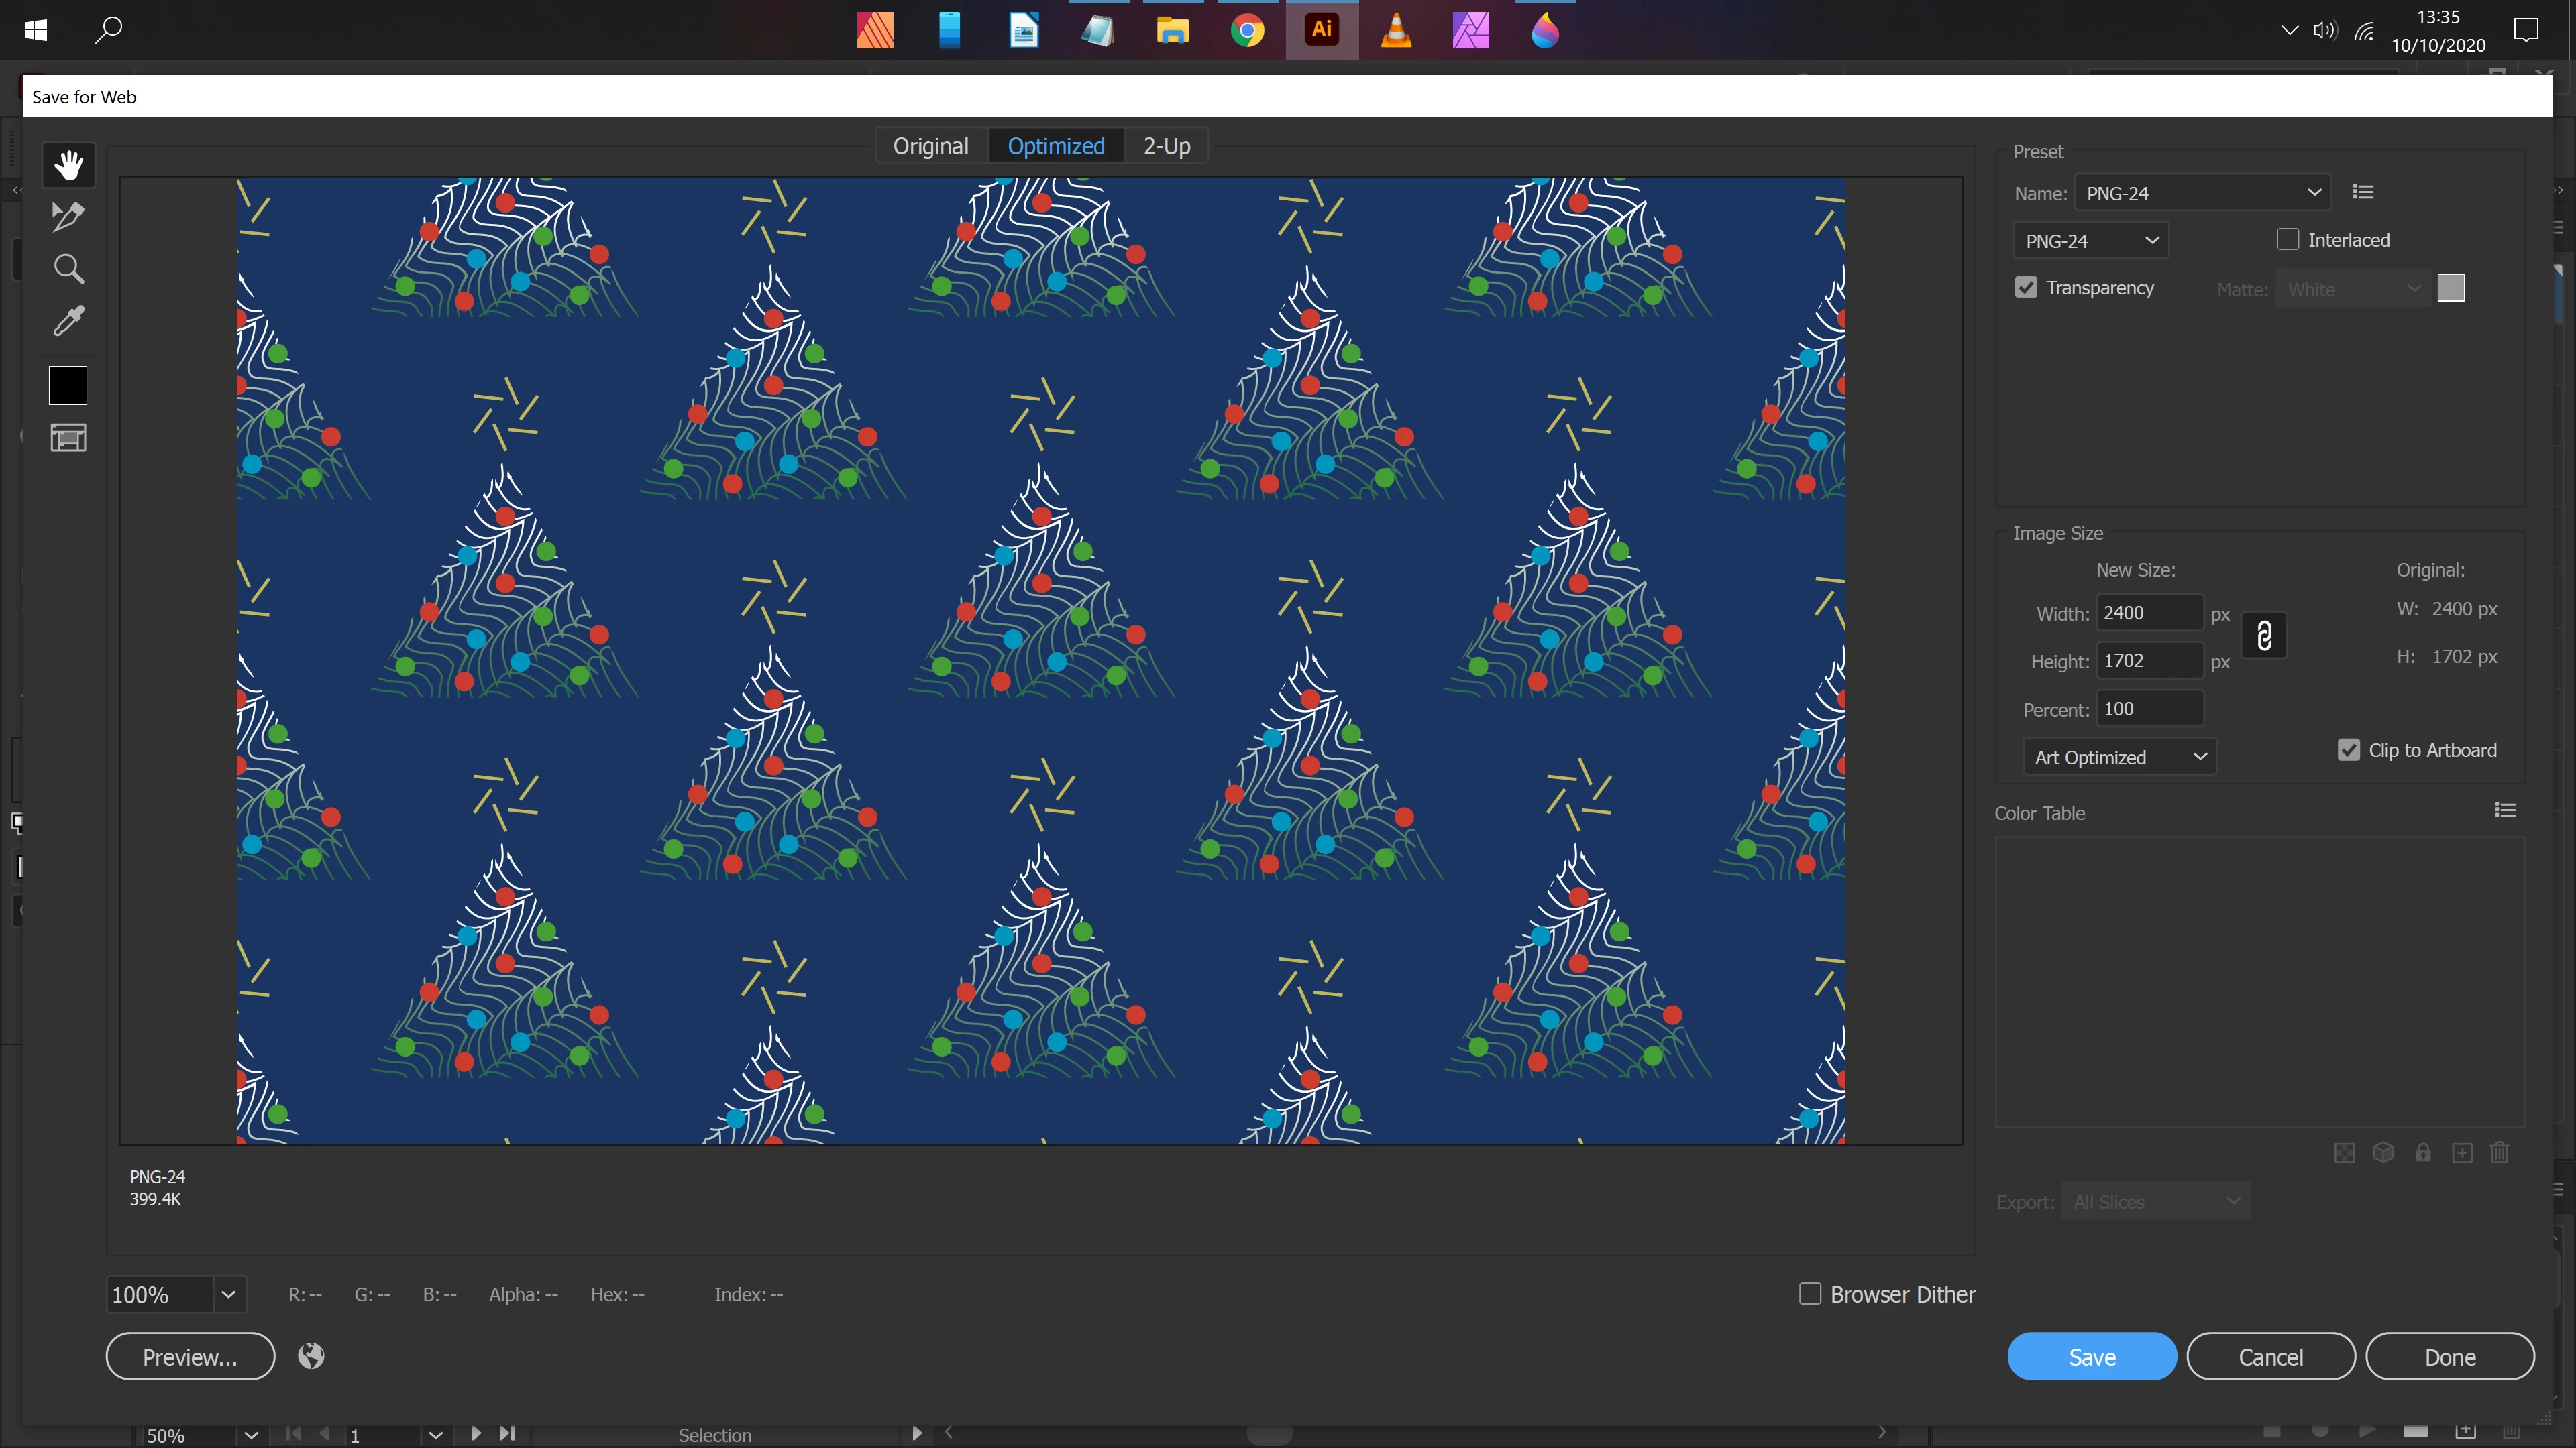The image size is (2576, 1448).
Task: Select the Slice Select tool
Action: pyautogui.click(x=68, y=216)
